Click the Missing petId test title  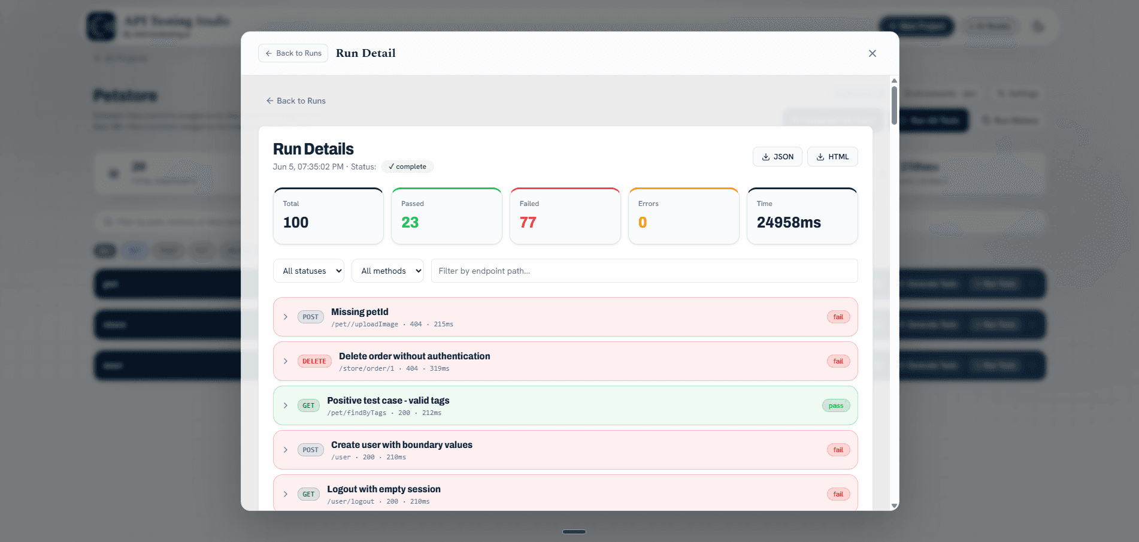(360, 312)
